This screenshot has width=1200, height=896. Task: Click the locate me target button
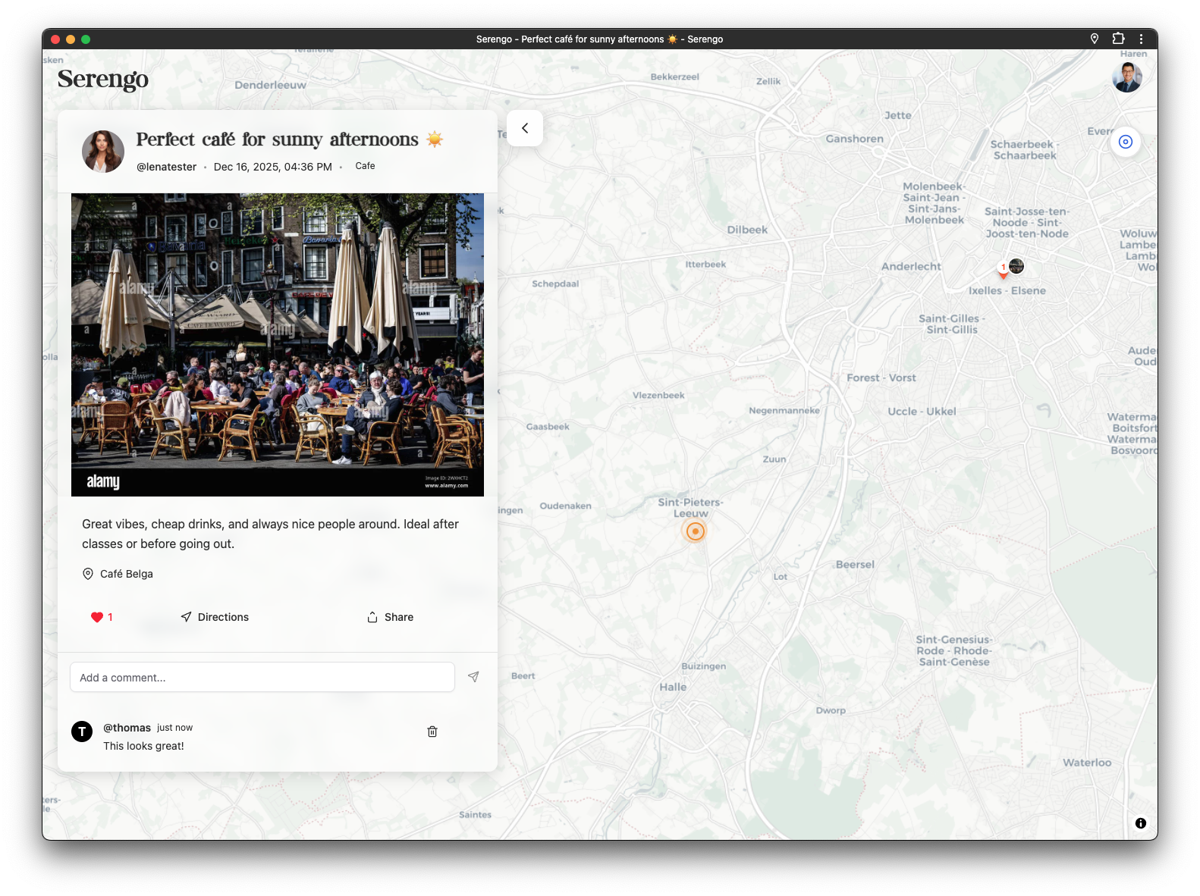1126,142
